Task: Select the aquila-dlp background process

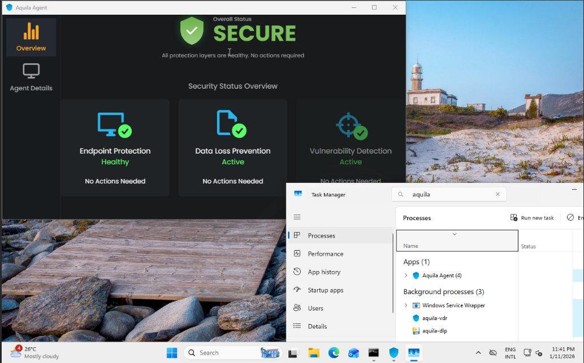Action: point(435,331)
